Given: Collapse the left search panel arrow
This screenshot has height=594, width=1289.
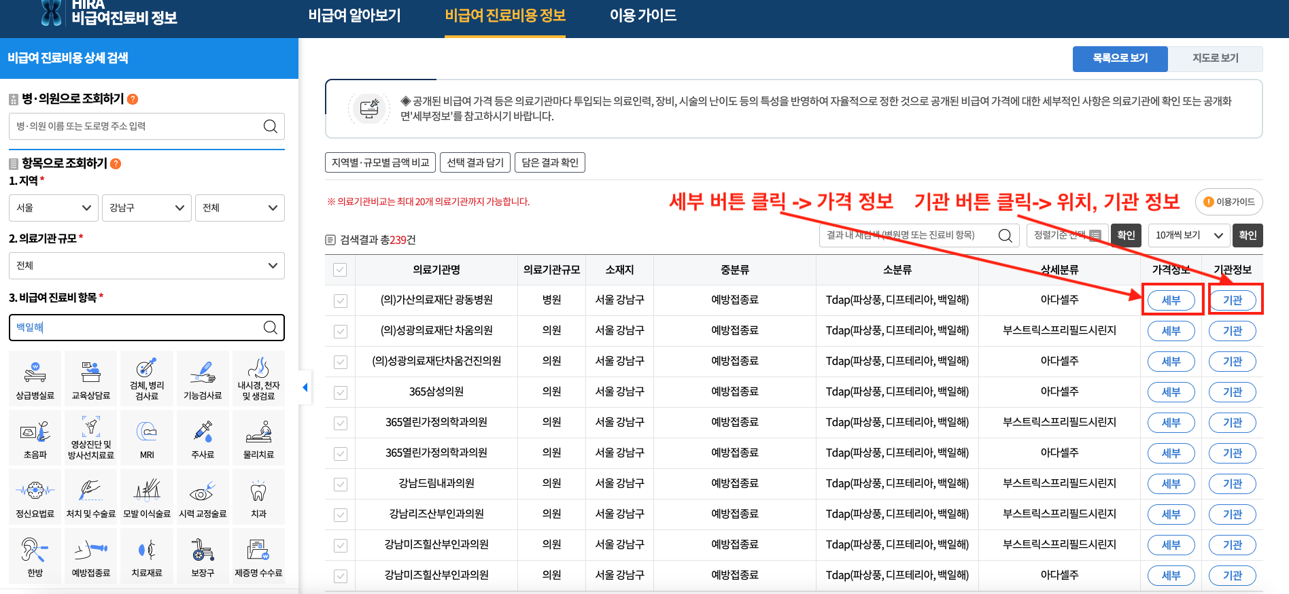Looking at the screenshot, I should click(305, 387).
